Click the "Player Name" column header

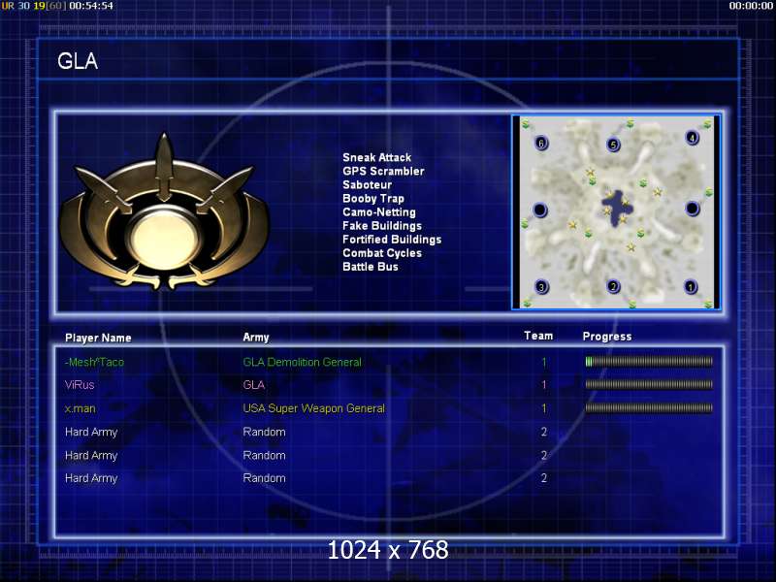coord(98,338)
